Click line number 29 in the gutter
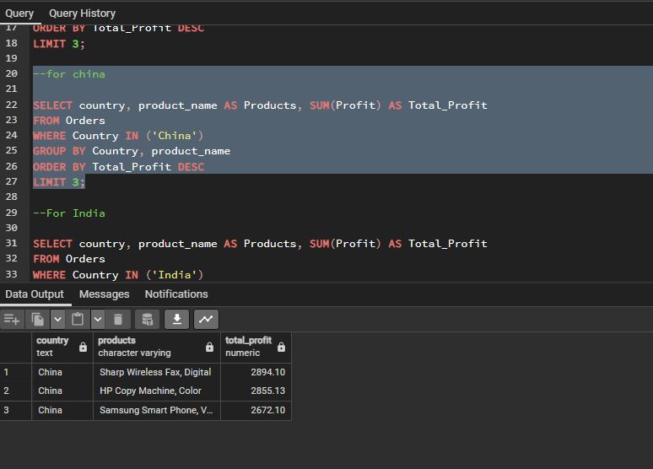 (12, 213)
